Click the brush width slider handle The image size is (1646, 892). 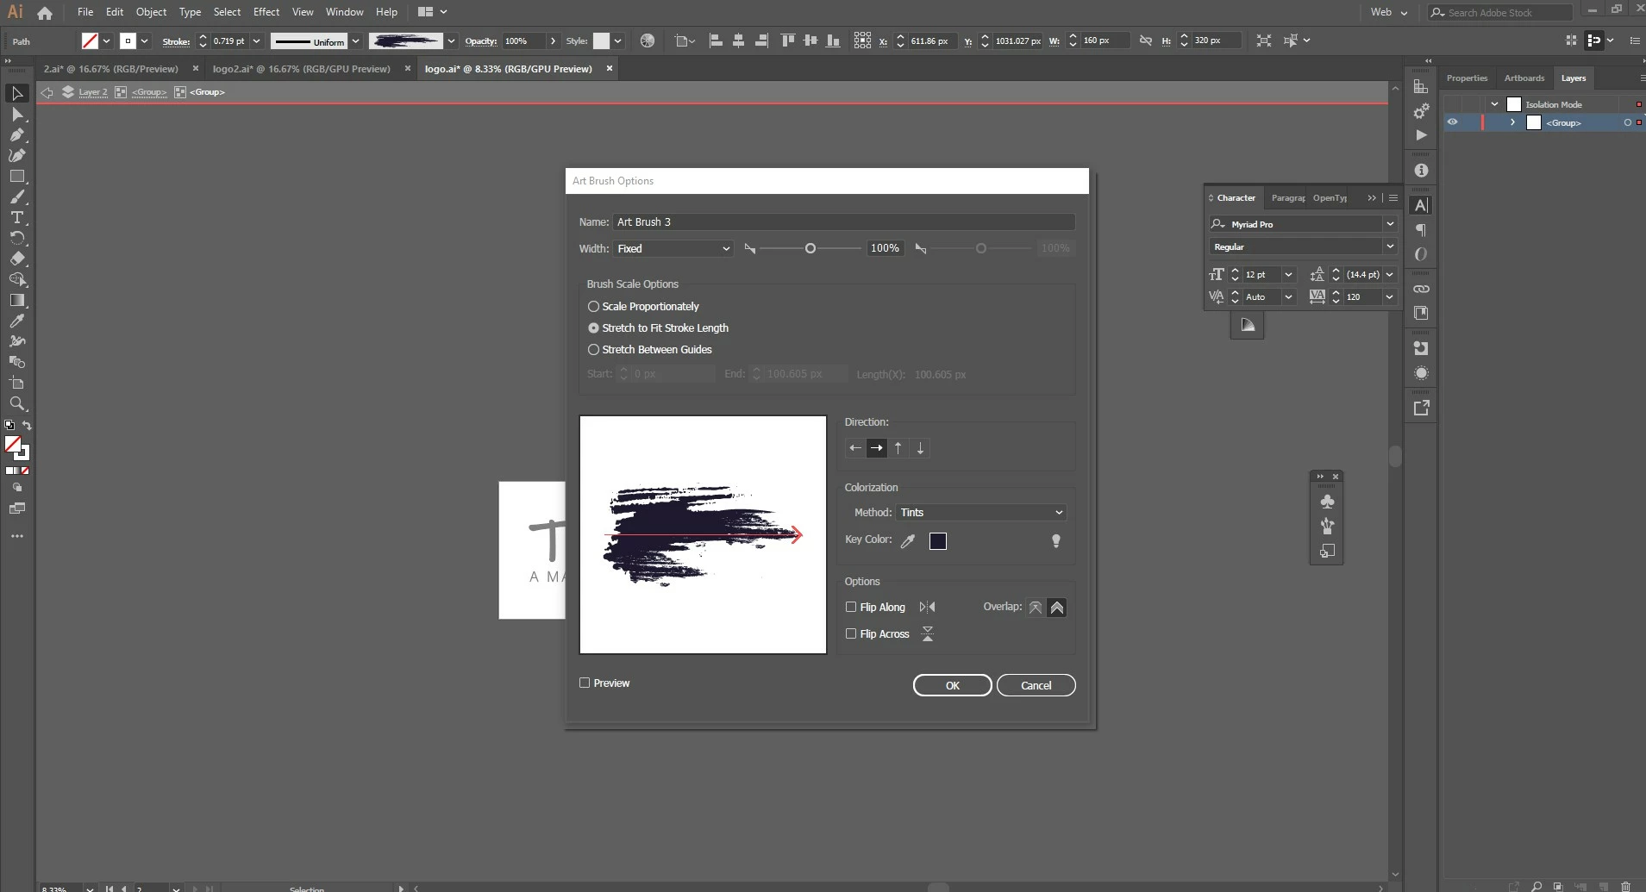tap(810, 249)
